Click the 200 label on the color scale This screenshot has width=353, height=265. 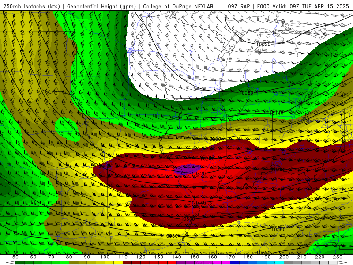click(x=284, y=257)
